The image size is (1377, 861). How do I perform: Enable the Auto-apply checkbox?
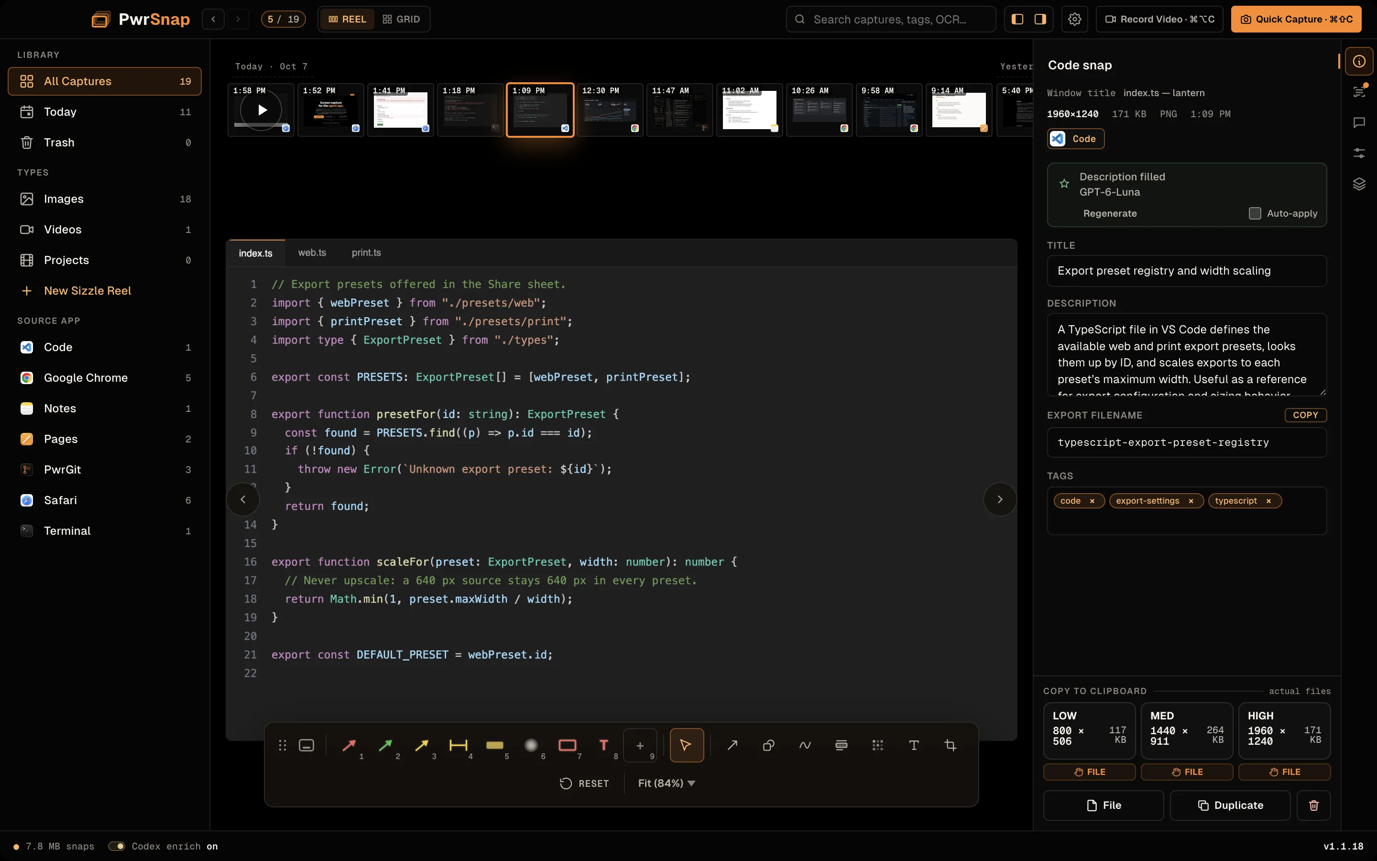click(x=1255, y=213)
